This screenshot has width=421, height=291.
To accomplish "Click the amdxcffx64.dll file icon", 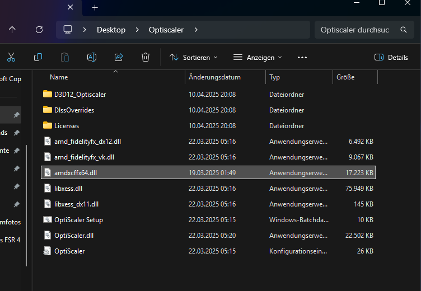I will (48, 172).
